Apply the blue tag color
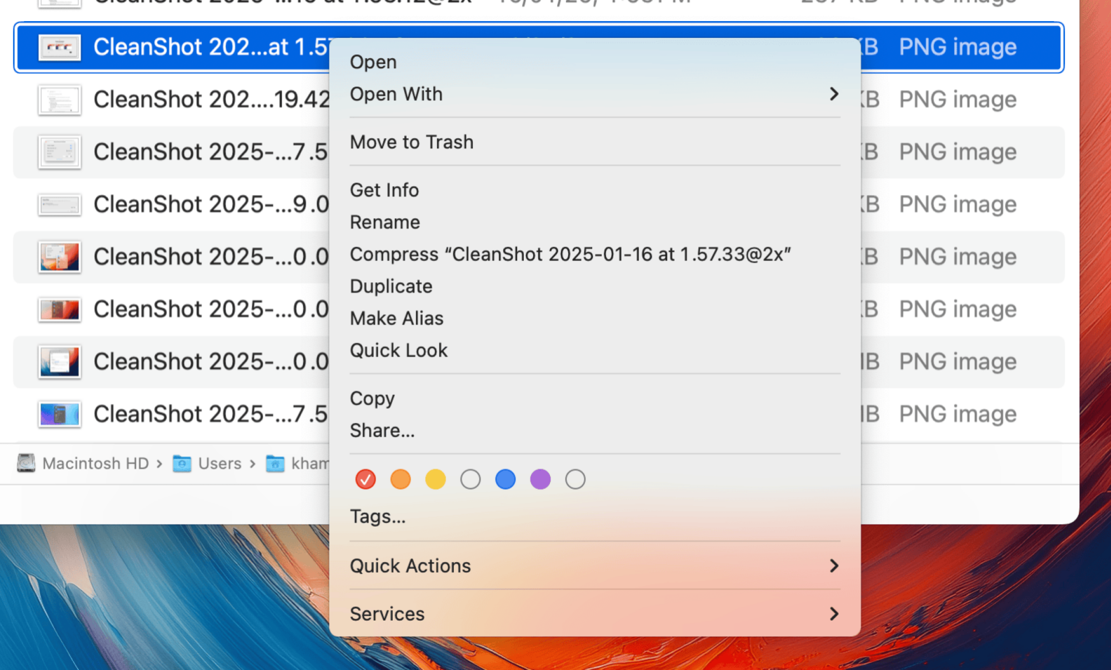The height and width of the screenshot is (670, 1111). pos(506,479)
